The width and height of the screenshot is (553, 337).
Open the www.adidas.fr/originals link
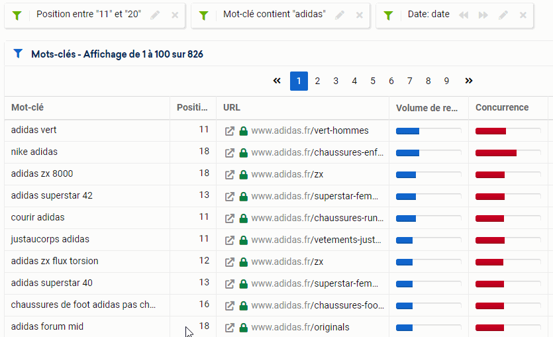[x=300, y=327]
